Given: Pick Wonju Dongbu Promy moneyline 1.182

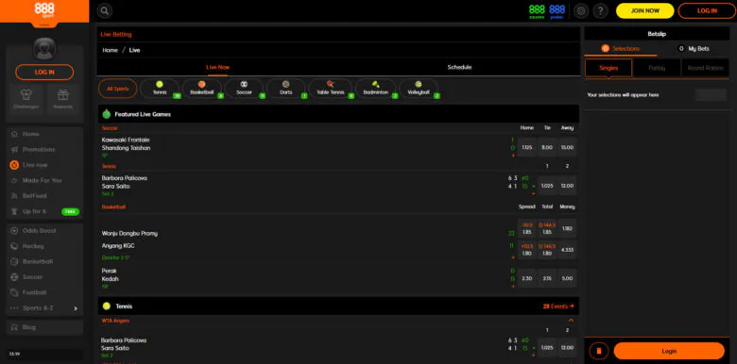Looking at the screenshot, I should click(567, 228).
